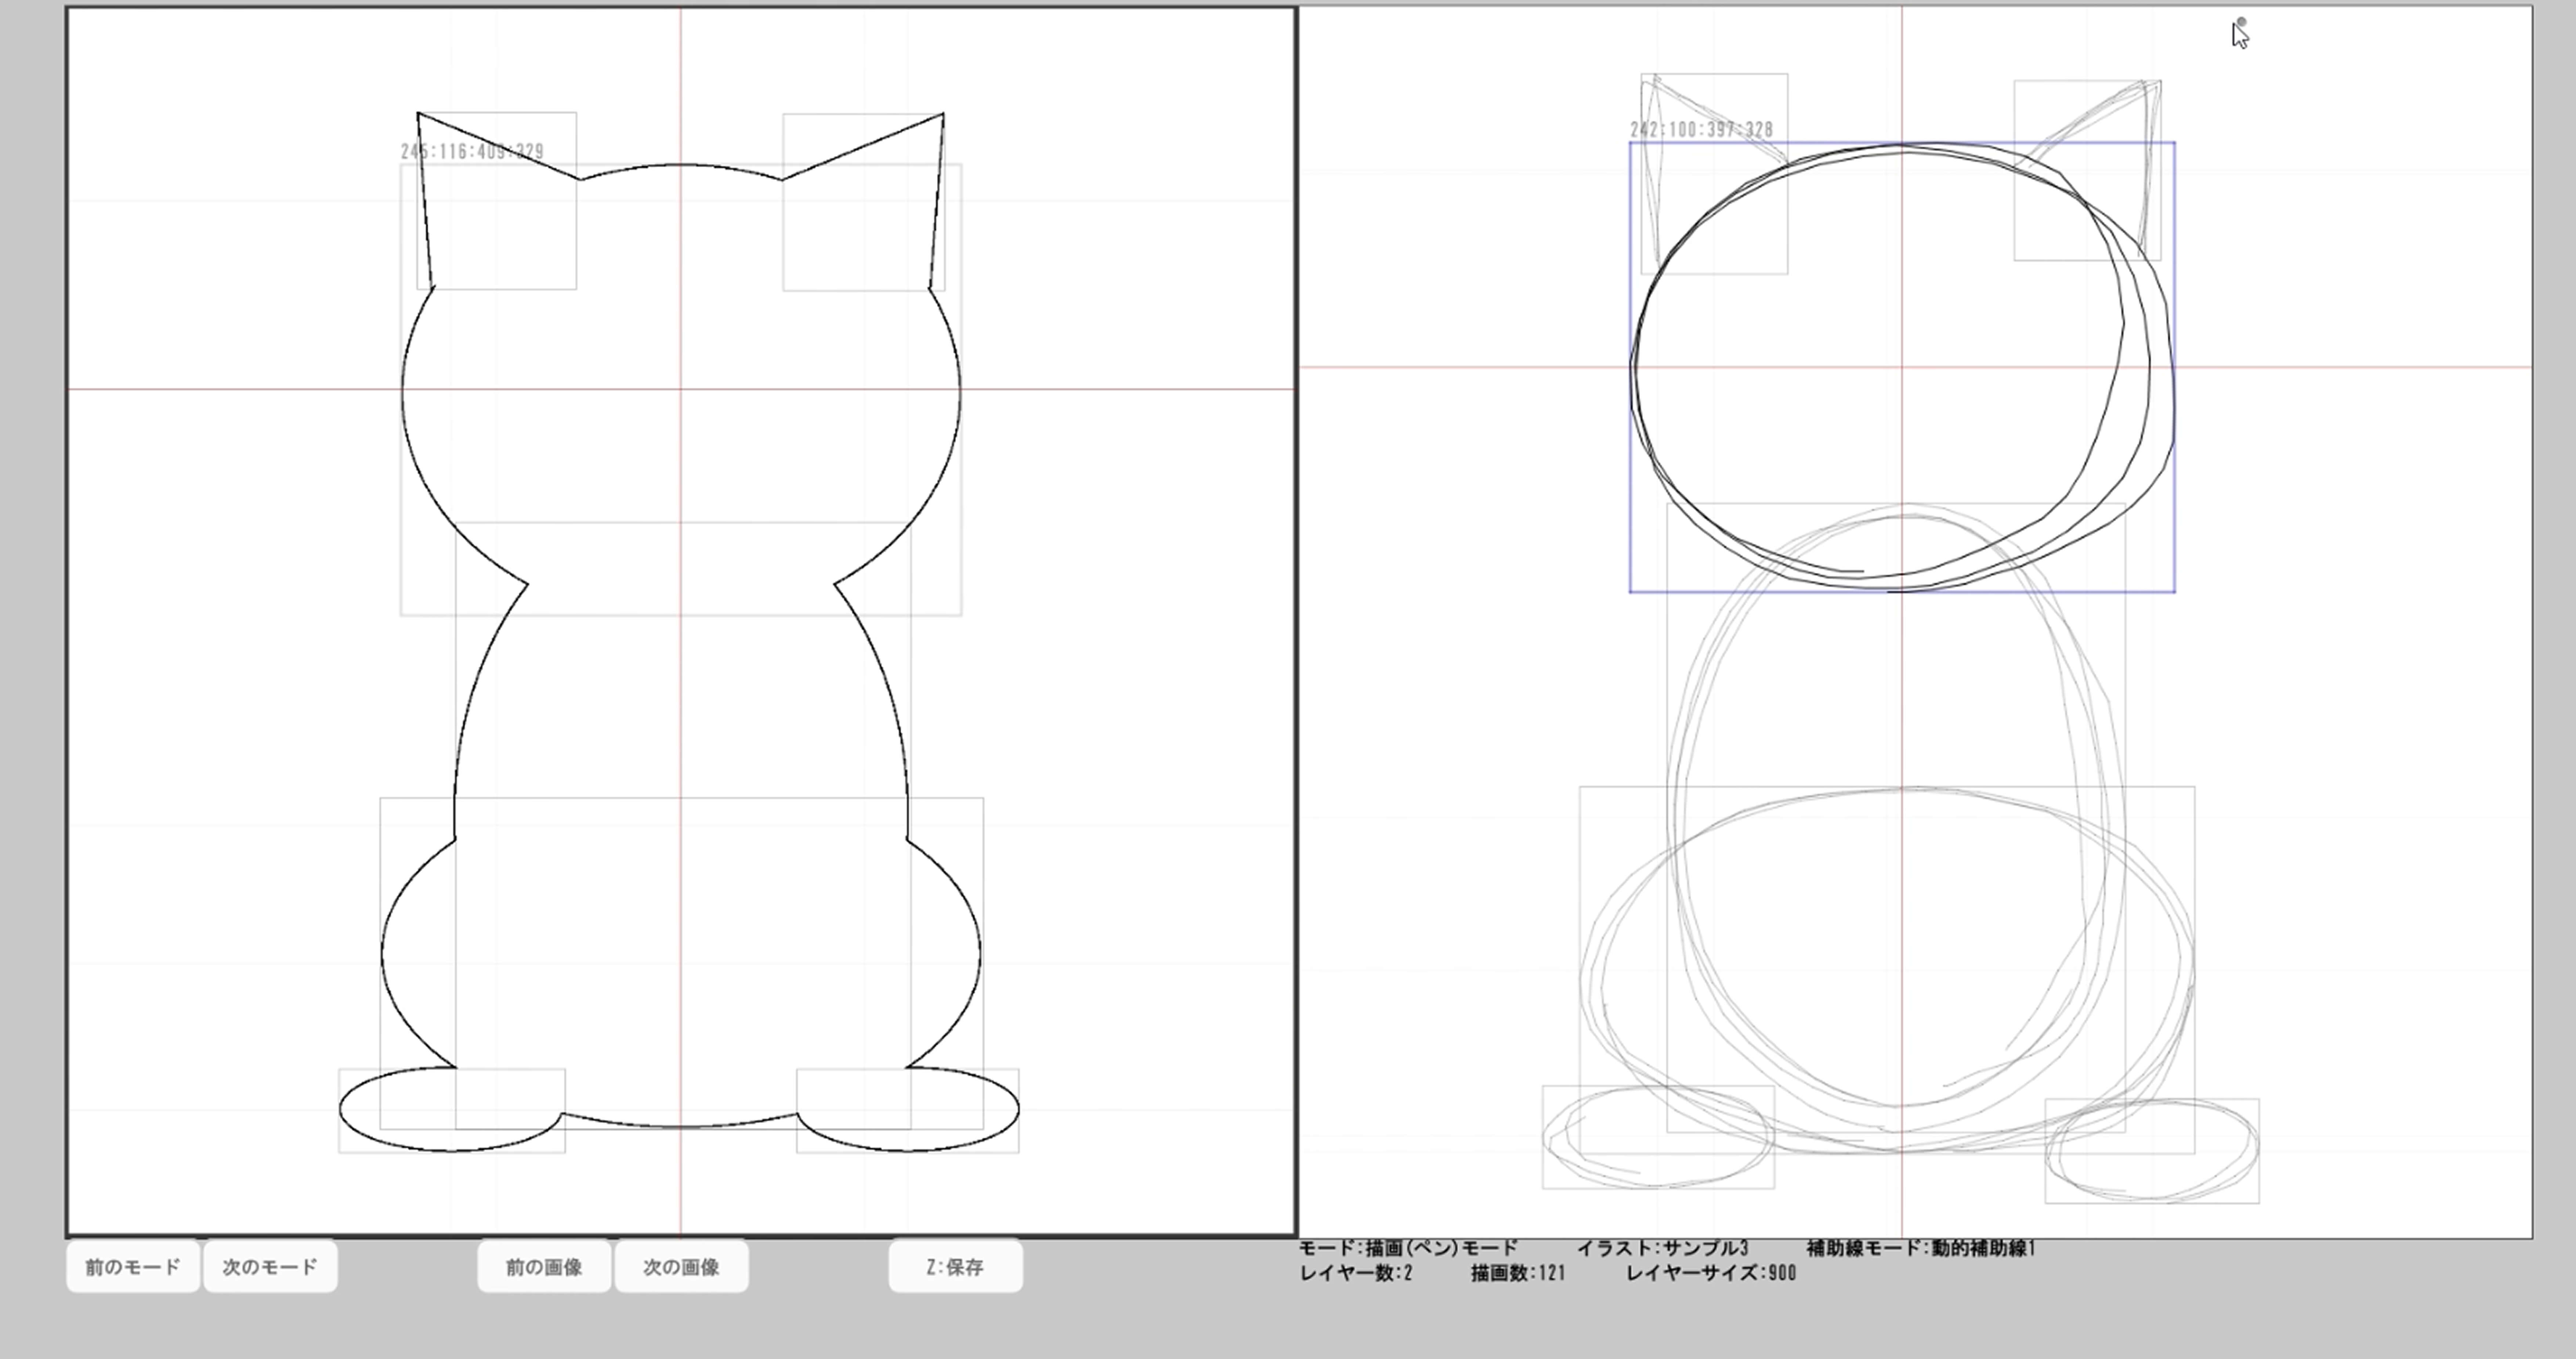Screen dimensions: 2576x1359
Task: Select the stroke count text 描画数:121
Action: (x=1518, y=1273)
